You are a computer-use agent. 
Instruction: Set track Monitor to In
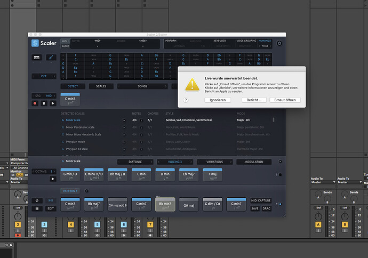[13, 175]
